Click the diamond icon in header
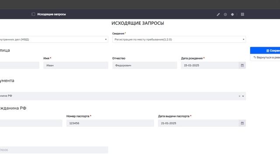The width and height of the screenshot is (280, 157). pos(232,14)
